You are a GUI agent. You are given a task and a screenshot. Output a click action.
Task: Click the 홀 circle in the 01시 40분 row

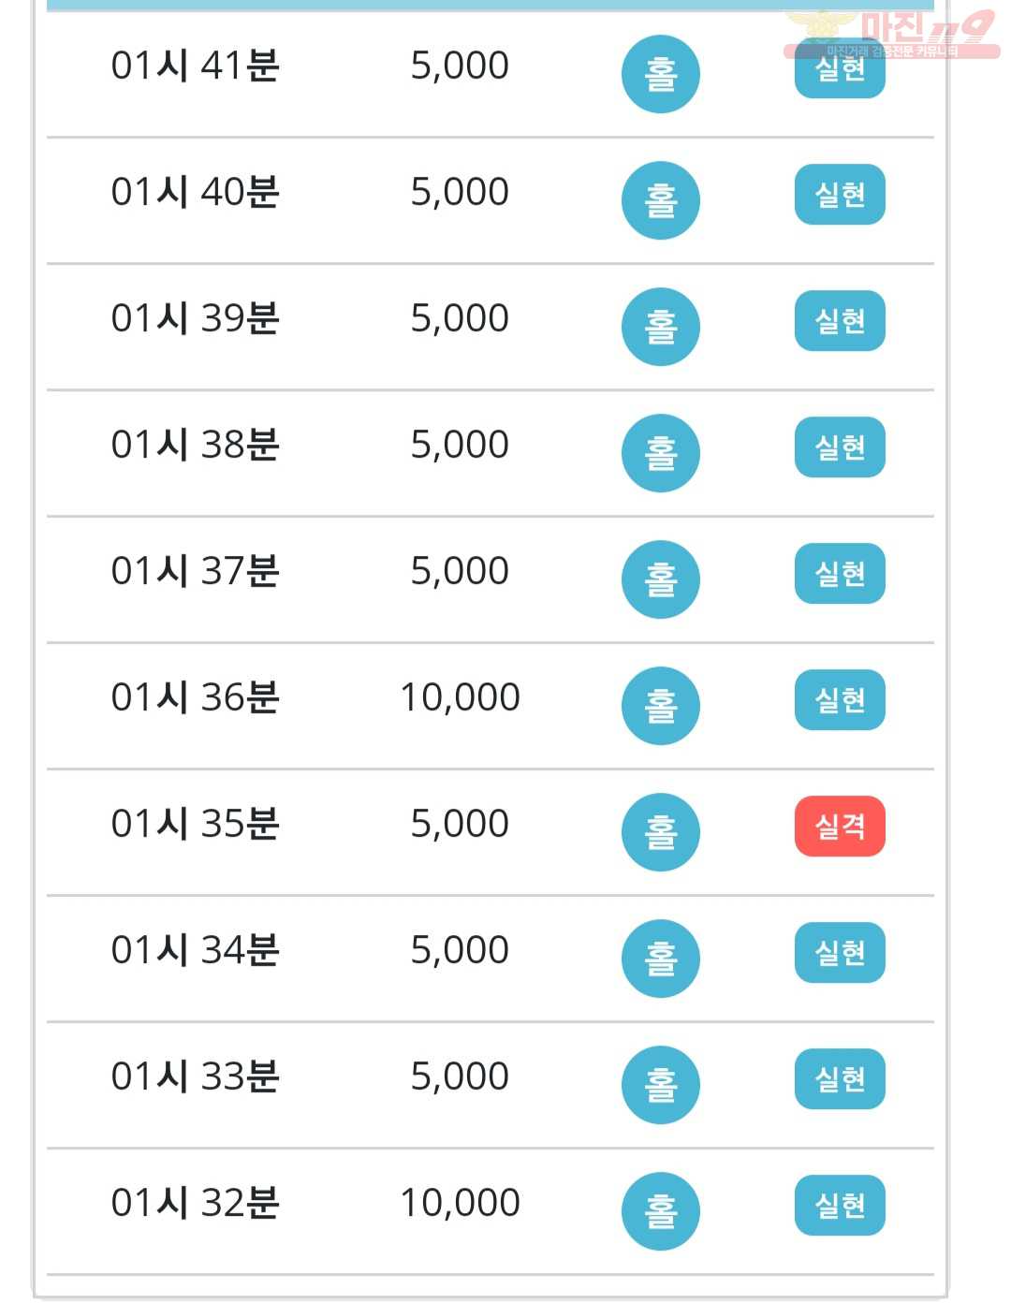tap(661, 200)
